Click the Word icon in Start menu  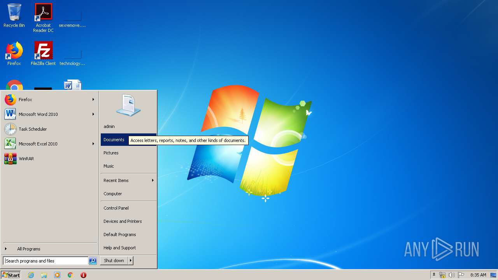10,114
